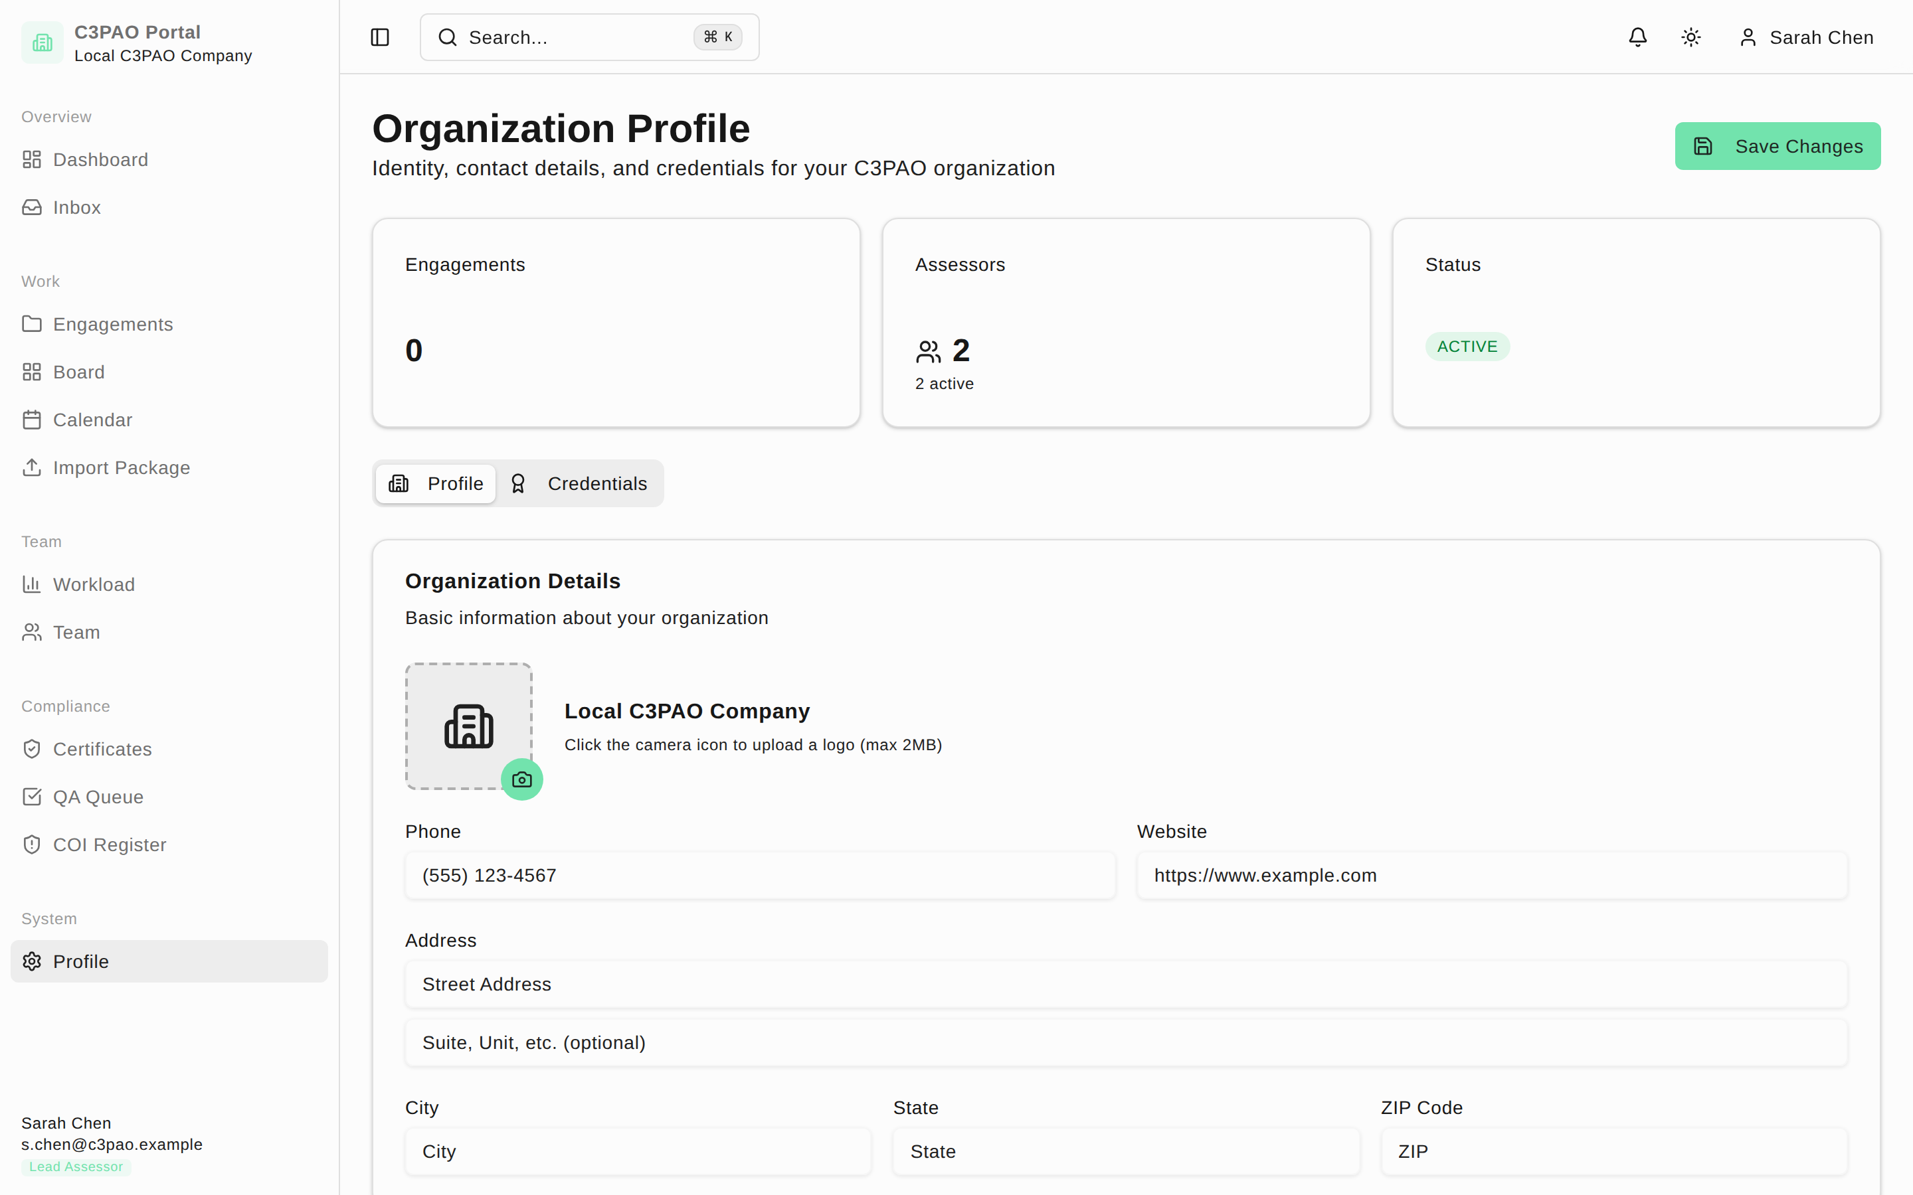Click the Engagements count '0'
This screenshot has height=1195, width=1913.
click(413, 350)
